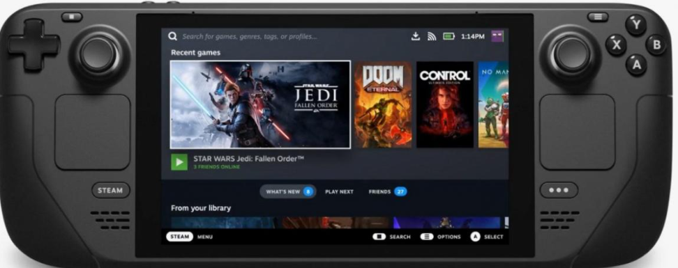
Task: Click the Options hint in footer
Action: click(x=440, y=237)
